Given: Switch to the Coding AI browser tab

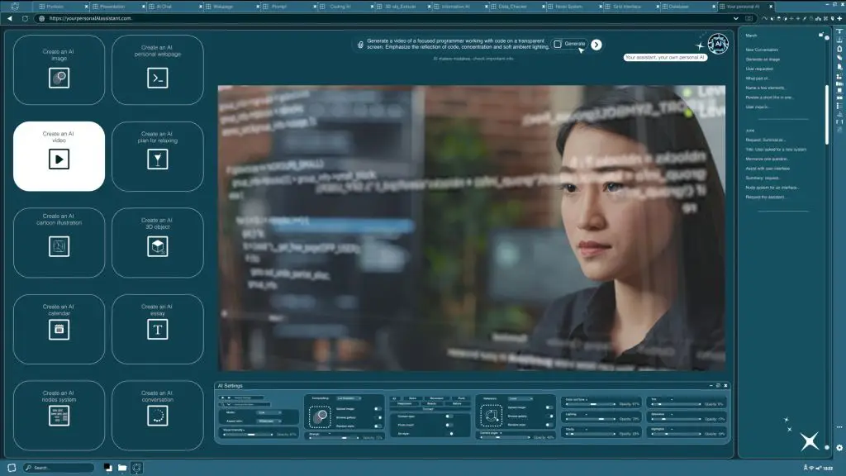Looking at the screenshot, I should pyautogui.click(x=339, y=6).
